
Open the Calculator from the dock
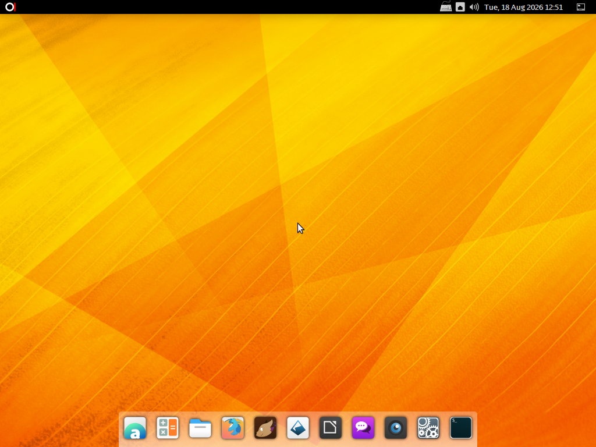click(168, 428)
